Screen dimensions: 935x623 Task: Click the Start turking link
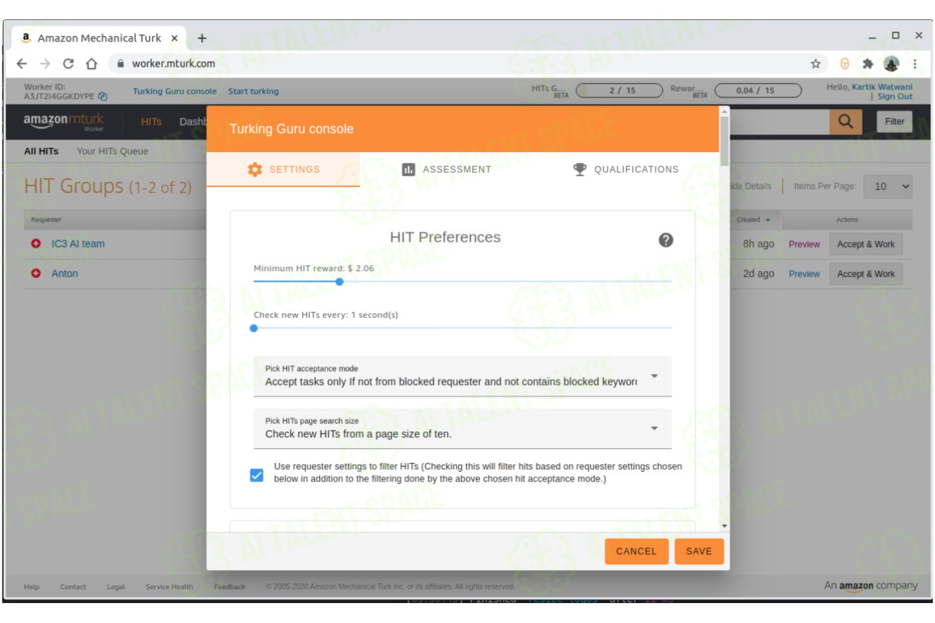(253, 91)
